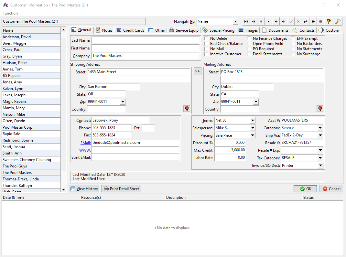Click the curved arrow refresh icon
This screenshot has width=346, height=257.
[x=306, y=22]
